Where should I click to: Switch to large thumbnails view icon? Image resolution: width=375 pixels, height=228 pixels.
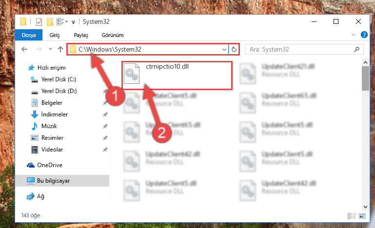tap(362, 216)
